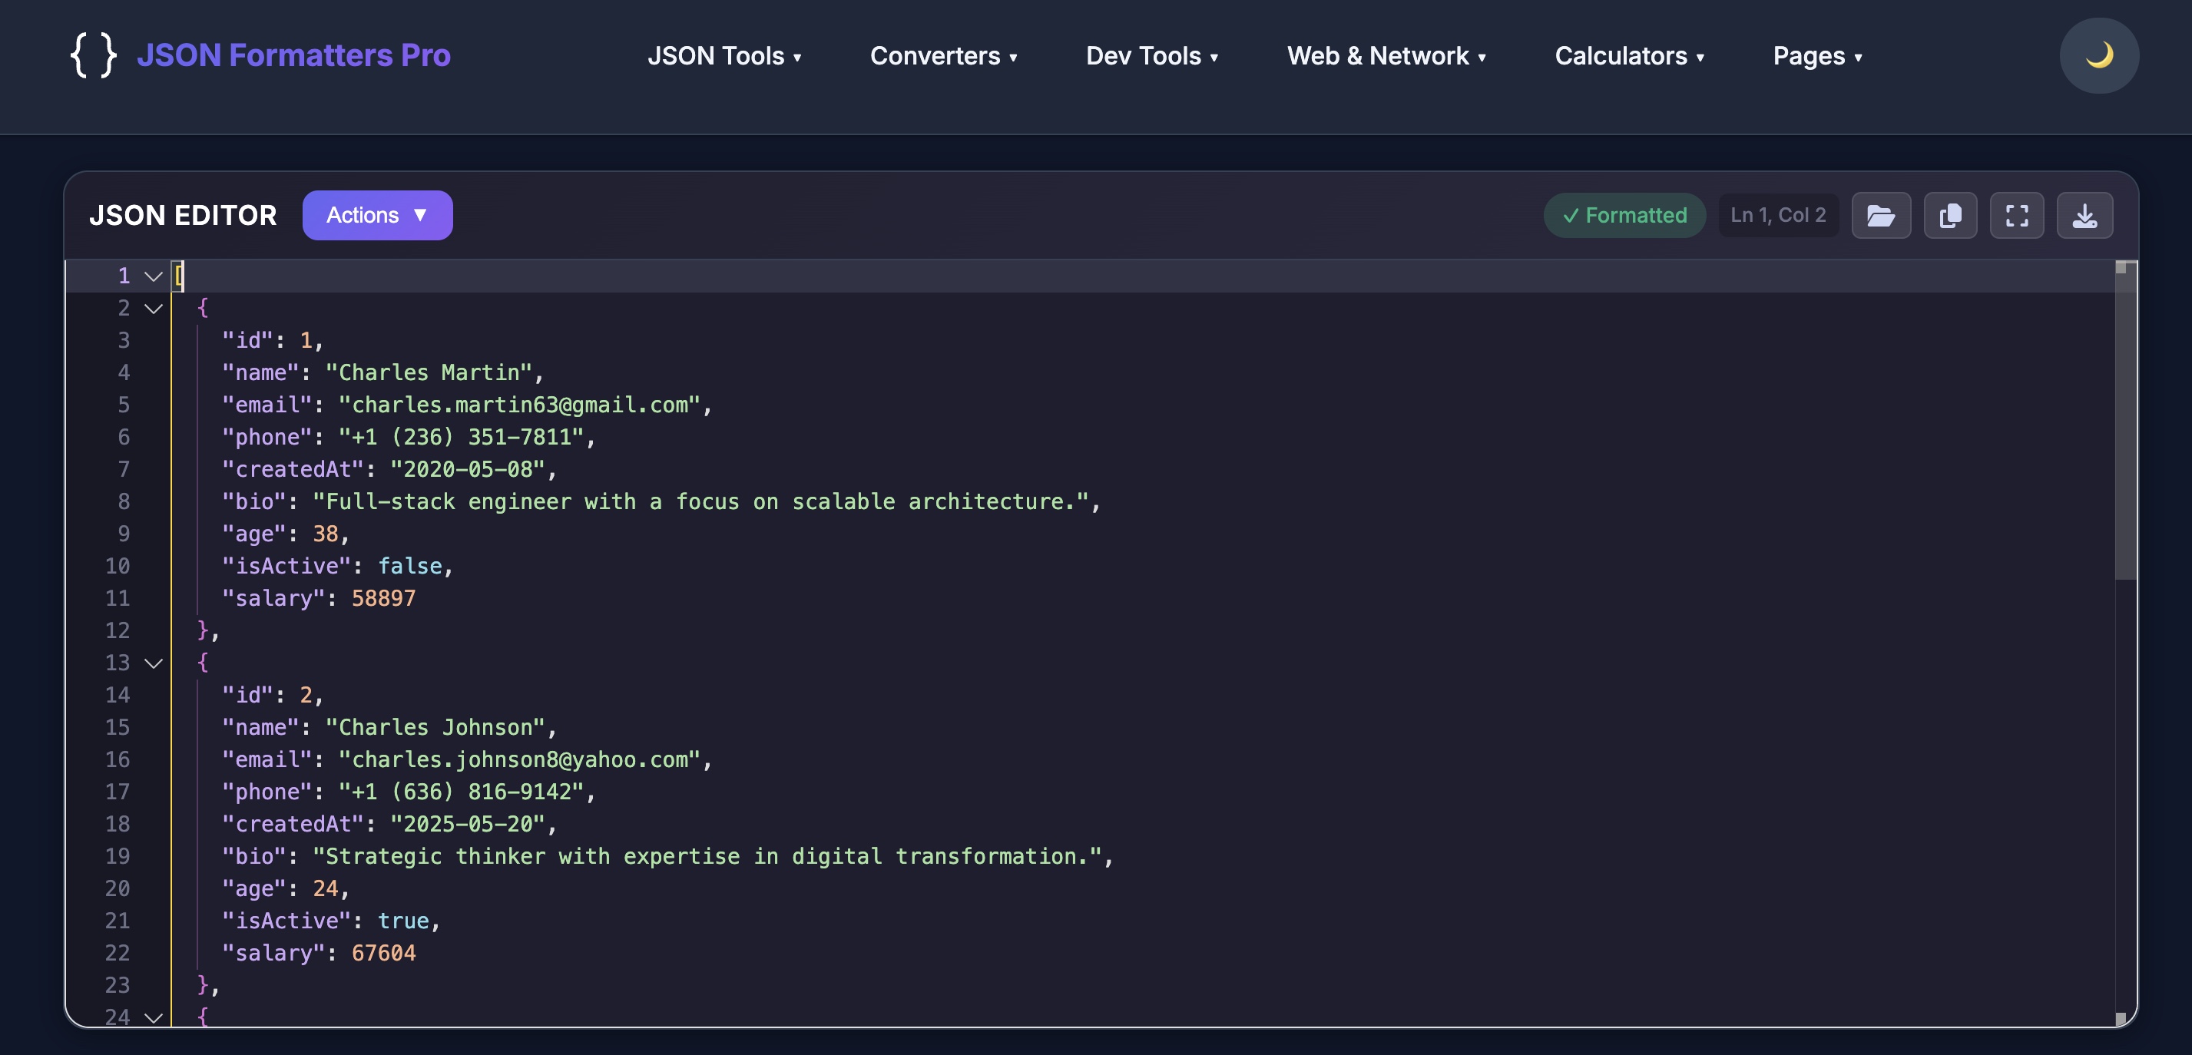Open the Web & Network menu
The height and width of the screenshot is (1055, 2192).
tap(1386, 55)
